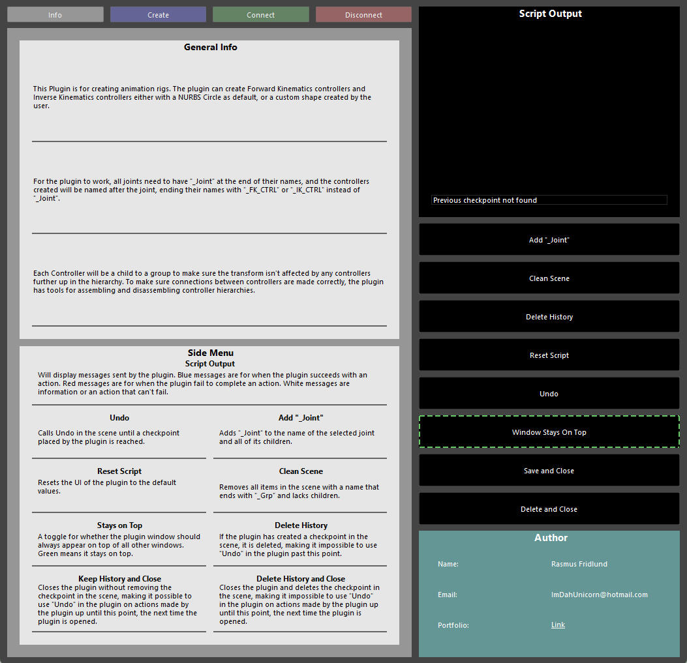Hit the Undo button

click(549, 394)
